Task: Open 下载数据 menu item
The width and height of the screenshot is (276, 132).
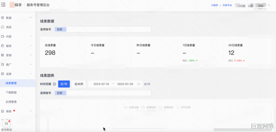Action: 11,93
